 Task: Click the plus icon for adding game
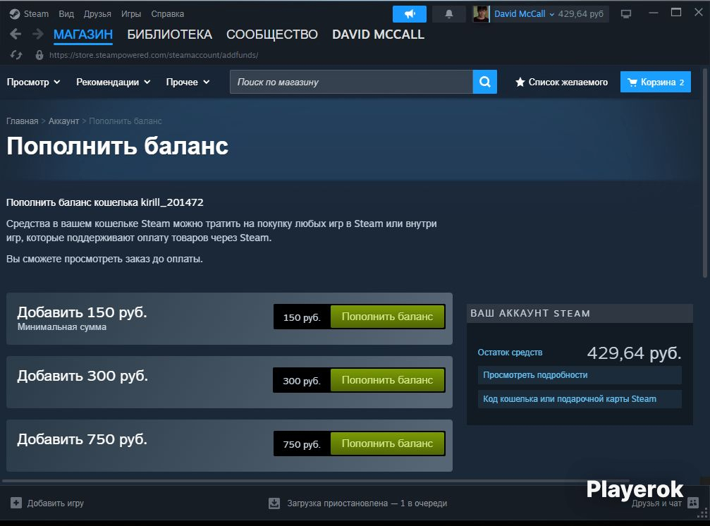(16, 503)
